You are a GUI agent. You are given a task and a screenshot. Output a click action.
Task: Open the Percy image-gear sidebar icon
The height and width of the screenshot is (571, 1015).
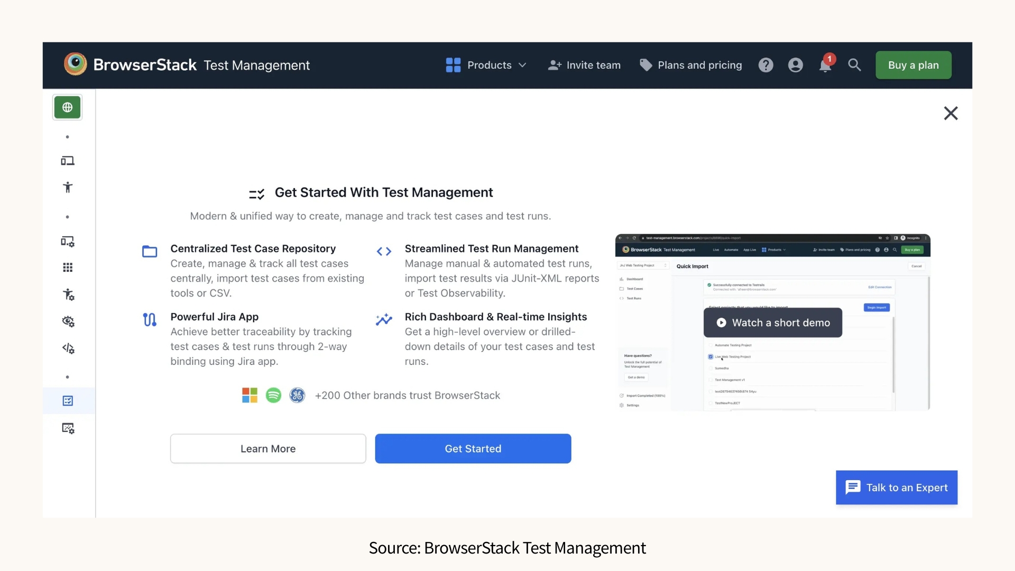pyautogui.click(x=68, y=428)
